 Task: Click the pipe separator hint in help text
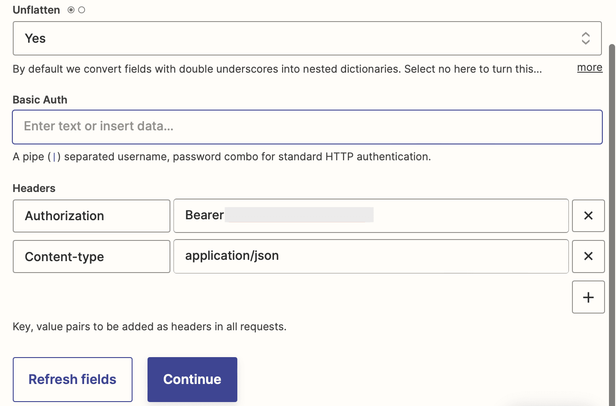tap(53, 156)
